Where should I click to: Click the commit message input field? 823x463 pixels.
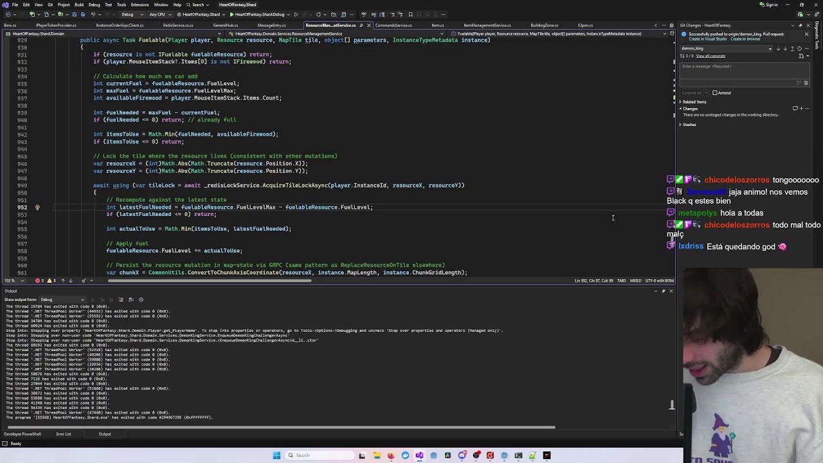tap(745, 70)
